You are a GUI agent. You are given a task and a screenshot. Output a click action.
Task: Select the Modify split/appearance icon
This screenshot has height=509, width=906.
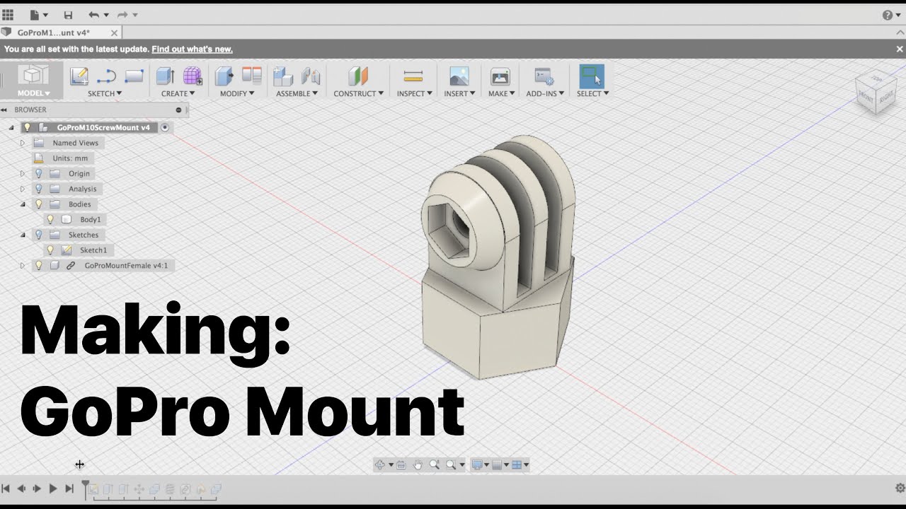(x=252, y=76)
